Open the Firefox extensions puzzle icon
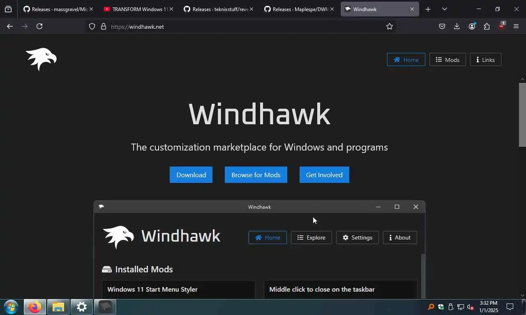 (487, 26)
